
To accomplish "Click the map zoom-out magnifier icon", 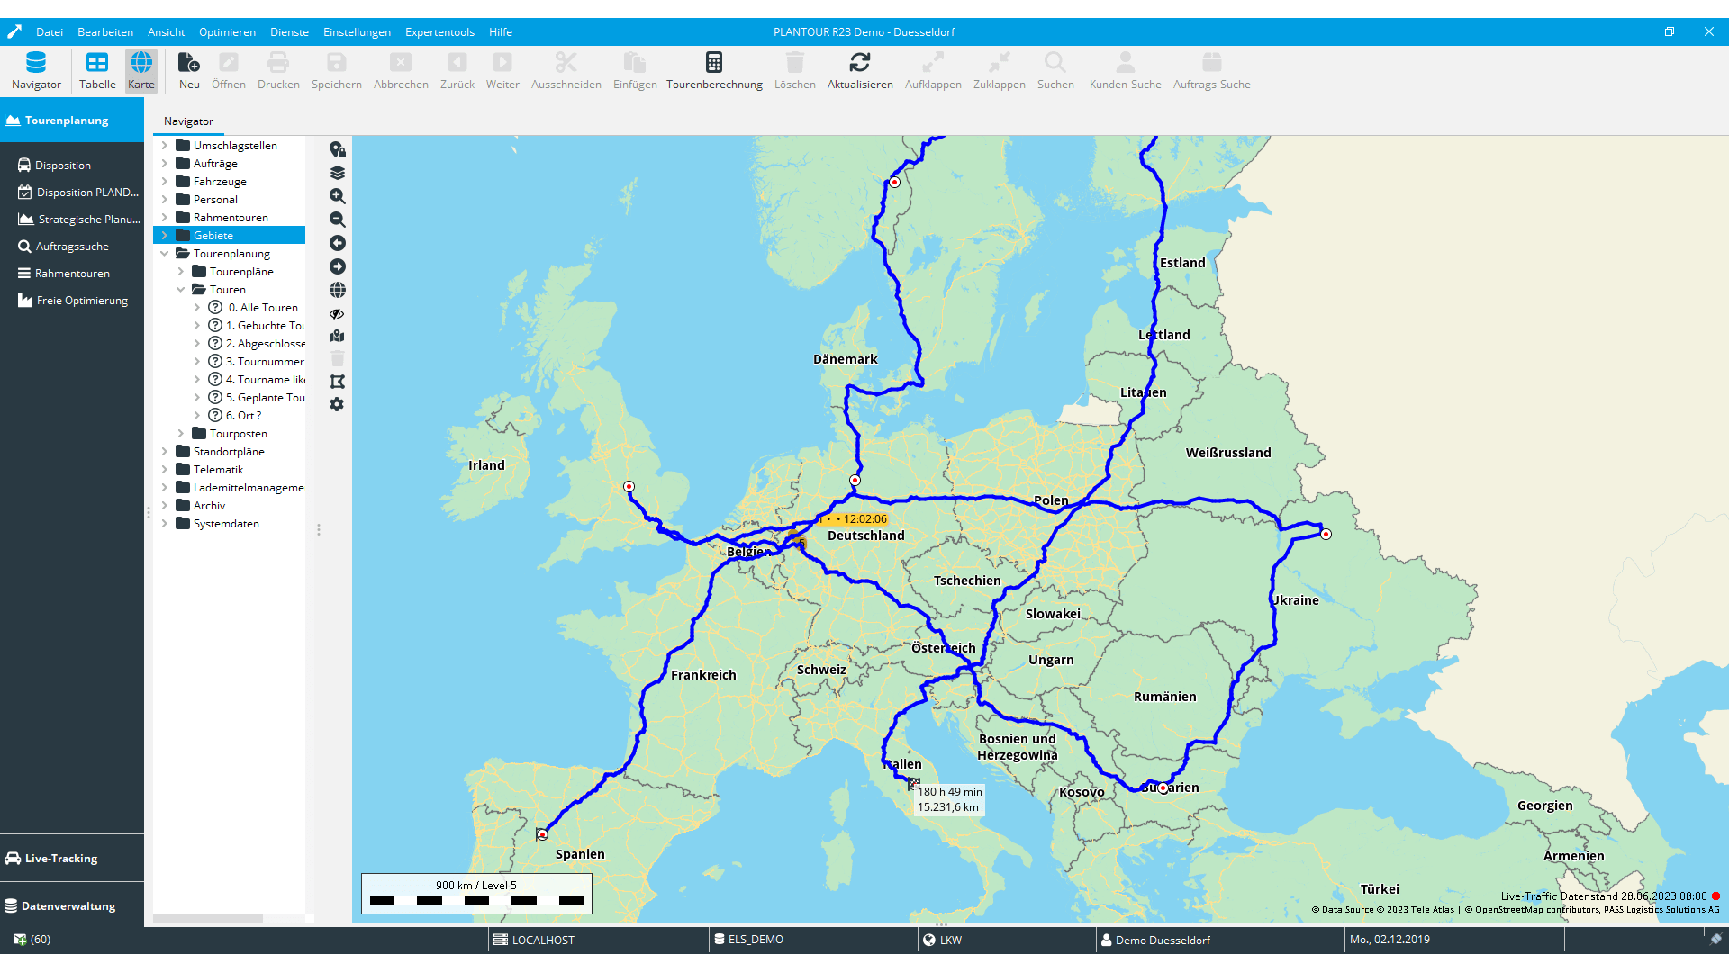I will pyautogui.click(x=338, y=220).
